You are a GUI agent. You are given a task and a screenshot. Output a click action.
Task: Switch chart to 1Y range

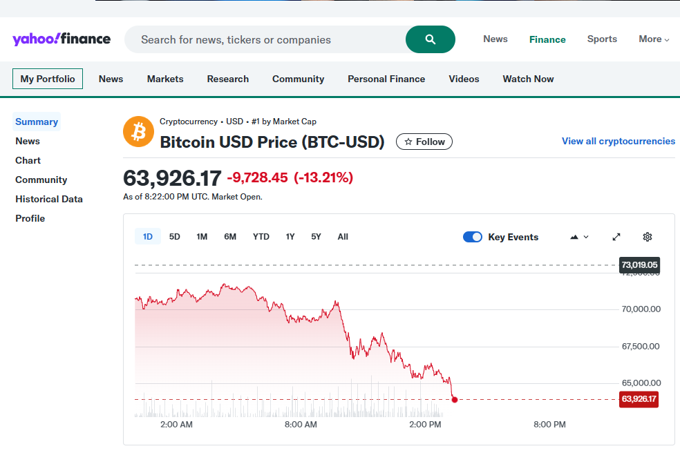coord(290,237)
